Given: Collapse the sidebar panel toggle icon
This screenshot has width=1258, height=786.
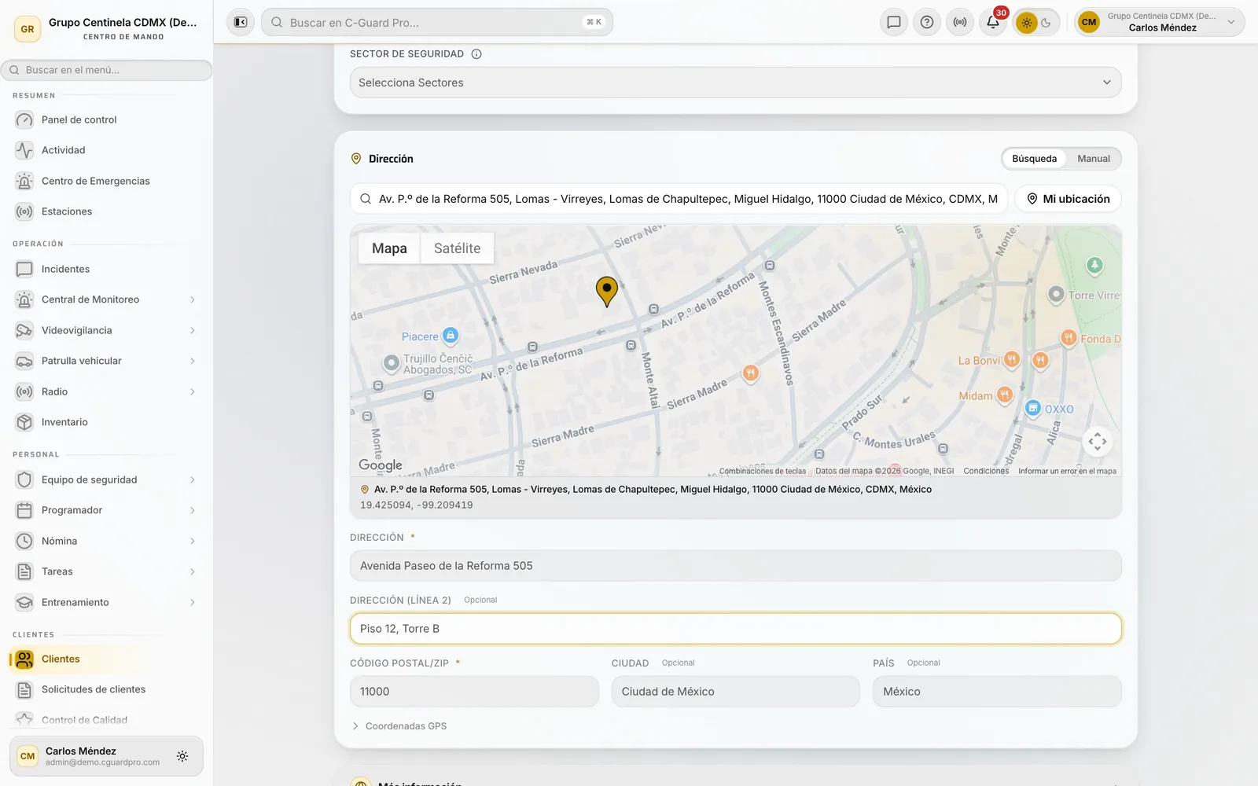Looking at the screenshot, I should pyautogui.click(x=241, y=22).
